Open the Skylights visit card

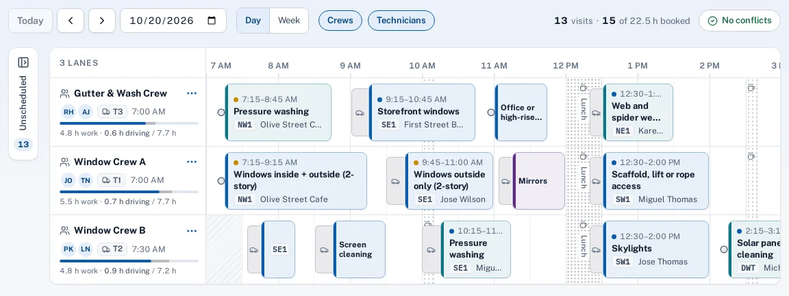pyautogui.click(x=655, y=249)
